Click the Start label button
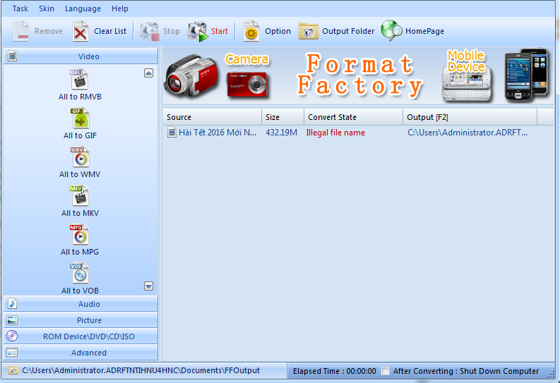The image size is (560, 383). point(220,31)
